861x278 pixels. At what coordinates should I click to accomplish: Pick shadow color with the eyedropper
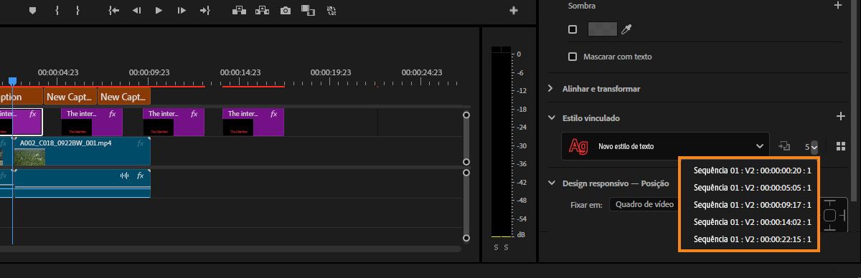[626, 29]
